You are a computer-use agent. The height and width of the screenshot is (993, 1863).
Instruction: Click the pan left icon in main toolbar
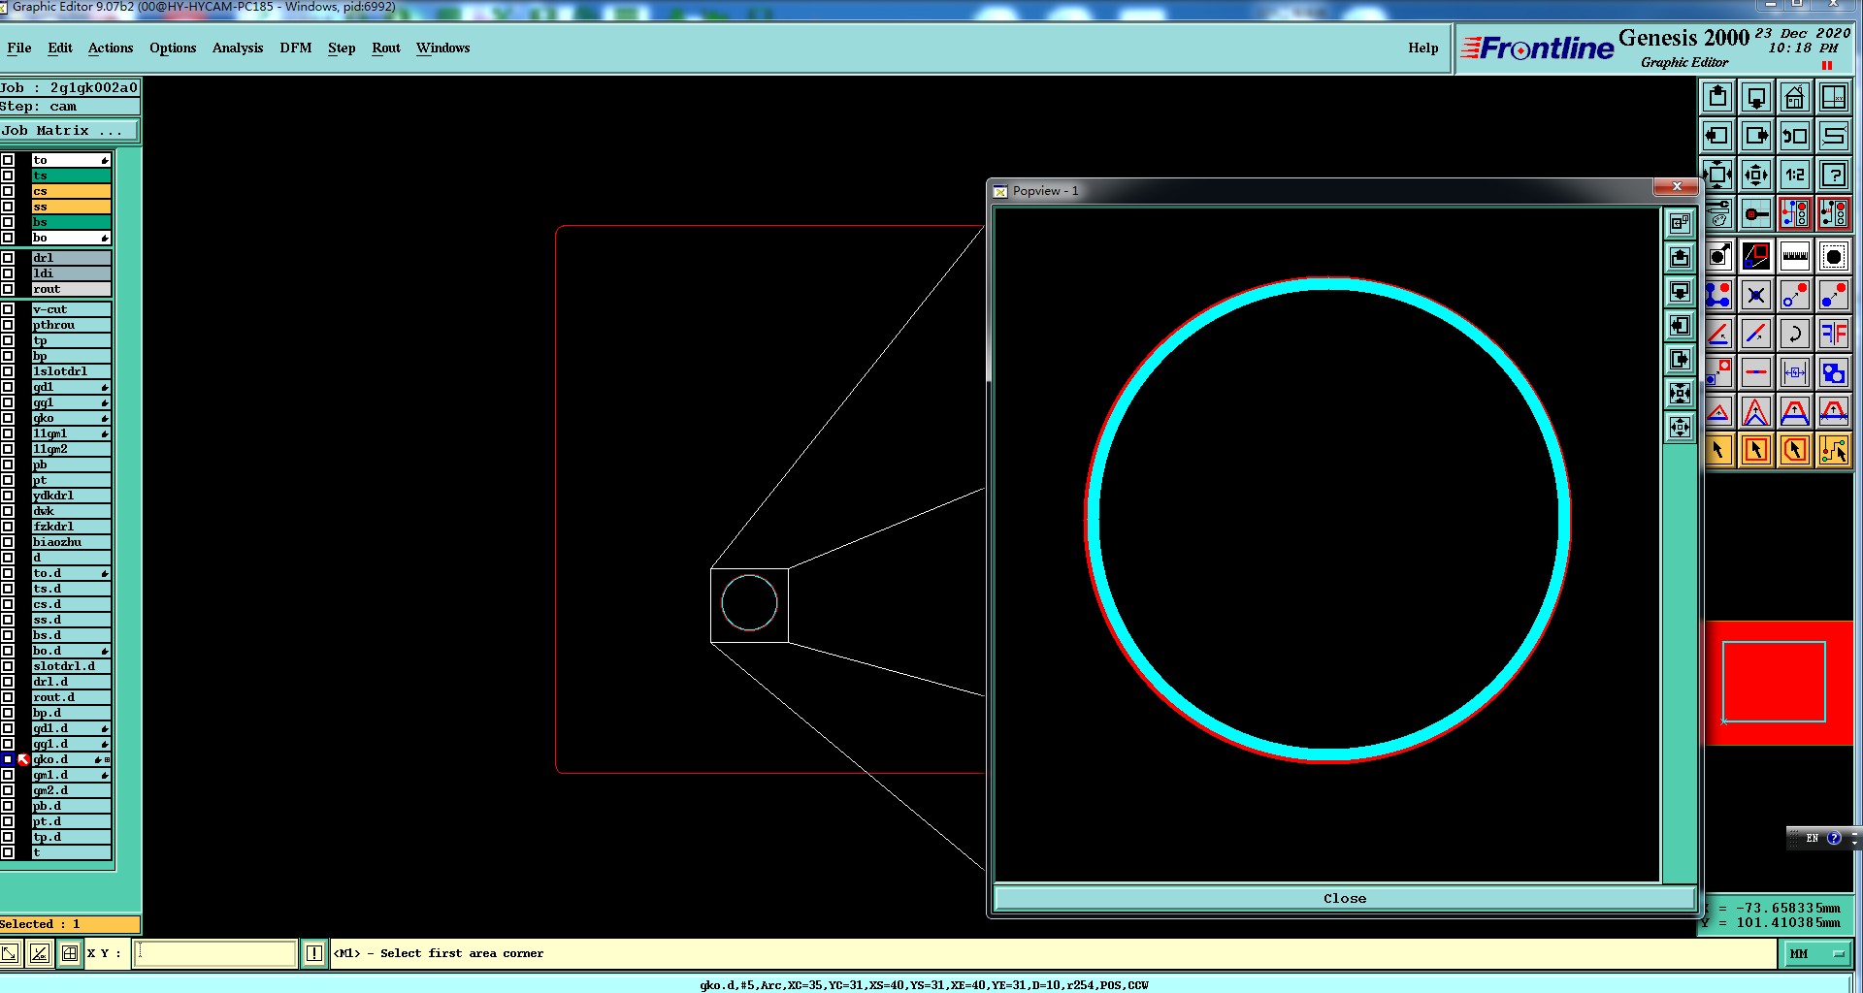click(x=1717, y=136)
